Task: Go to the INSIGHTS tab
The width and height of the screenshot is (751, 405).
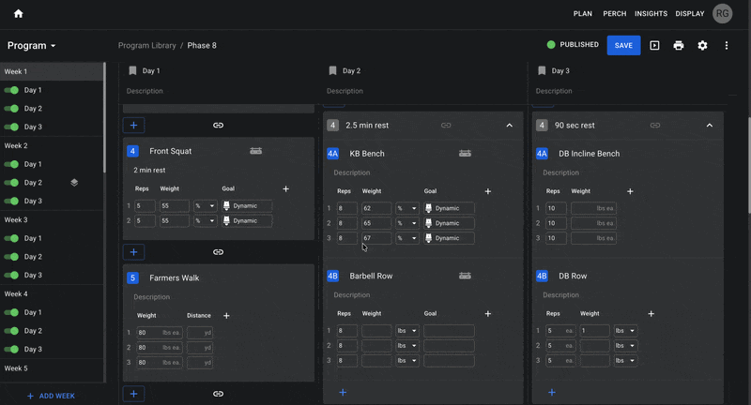Action: [651, 14]
